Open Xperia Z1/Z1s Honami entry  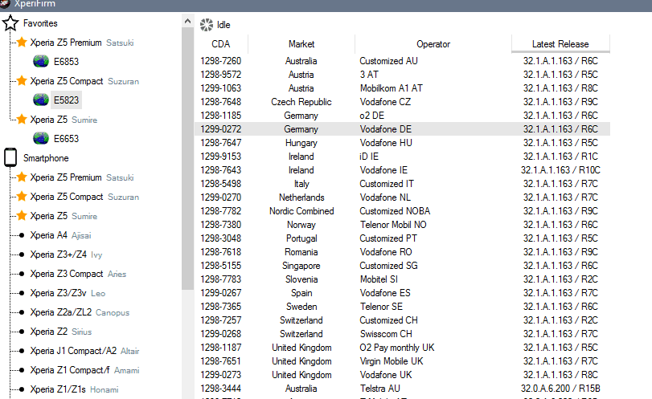point(75,389)
